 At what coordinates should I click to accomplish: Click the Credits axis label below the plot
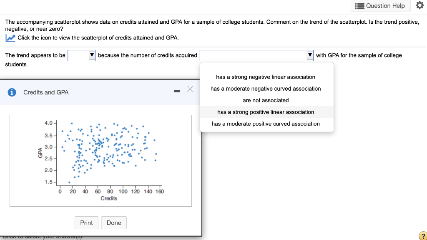click(x=109, y=198)
